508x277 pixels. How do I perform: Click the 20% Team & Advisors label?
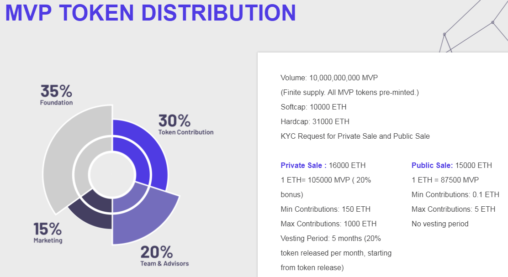(x=164, y=256)
